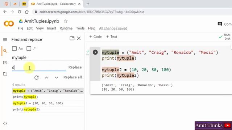Select the Find and replace search icon
This screenshot has height=130, width=232.
5,51
